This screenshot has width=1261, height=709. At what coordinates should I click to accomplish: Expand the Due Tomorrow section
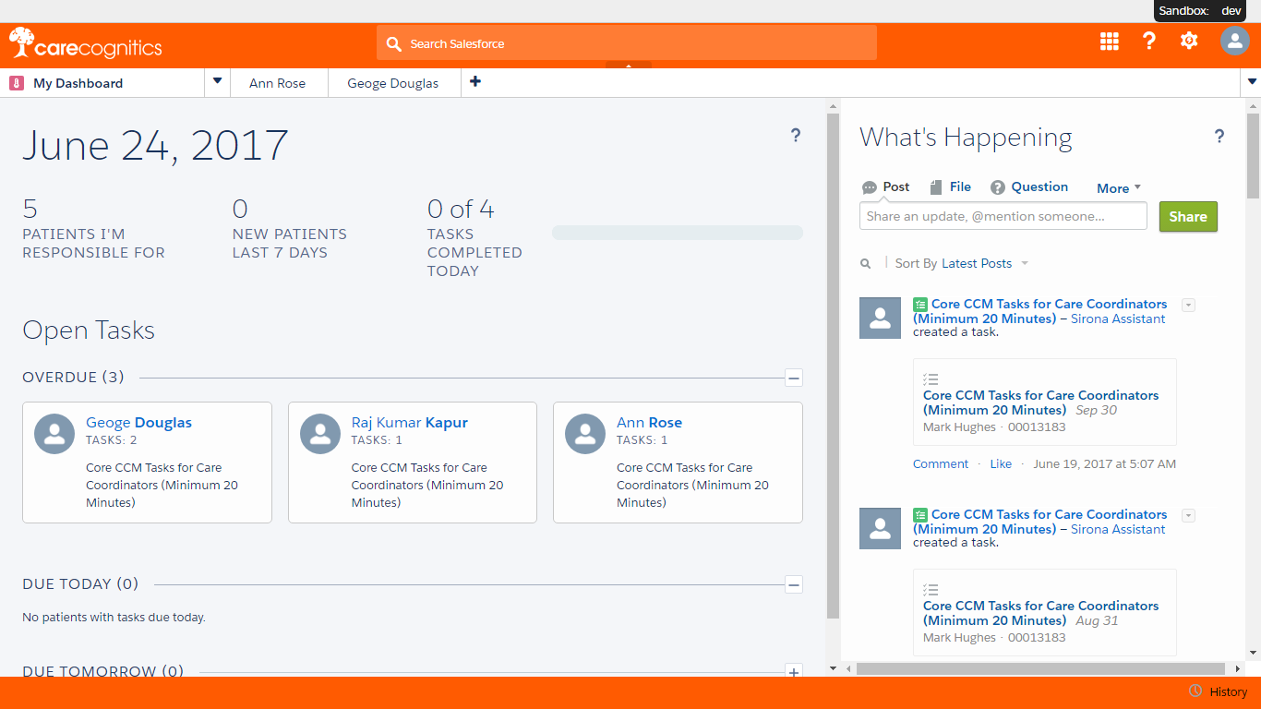(794, 672)
